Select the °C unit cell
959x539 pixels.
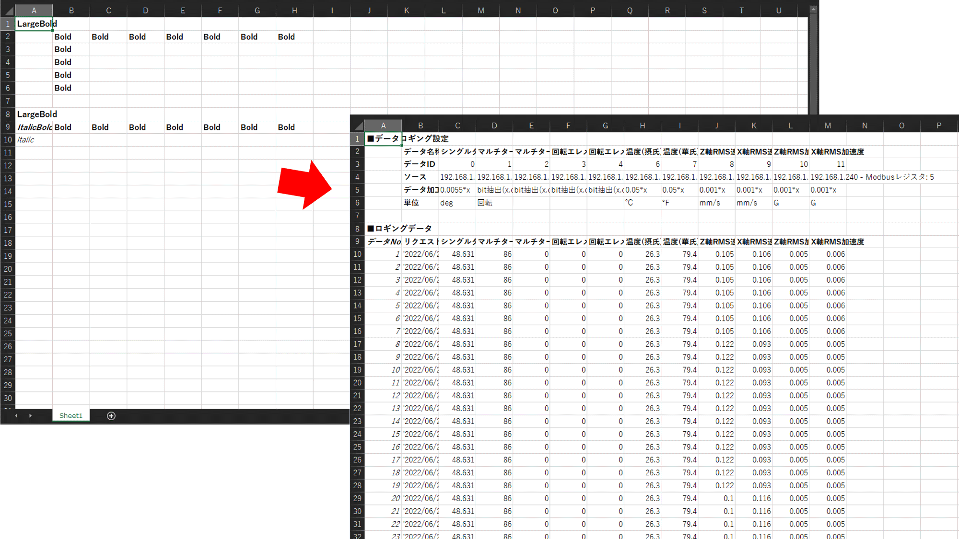[643, 203]
